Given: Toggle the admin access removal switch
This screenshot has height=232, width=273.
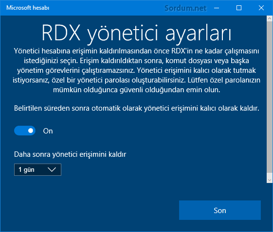Looking at the screenshot, I should pyautogui.click(x=25, y=131).
